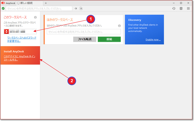Click the red AnyDesk address icon
Image resolution: width=194 pixels, height=121 pixels.
pyautogui.click(x=6, y=31)
